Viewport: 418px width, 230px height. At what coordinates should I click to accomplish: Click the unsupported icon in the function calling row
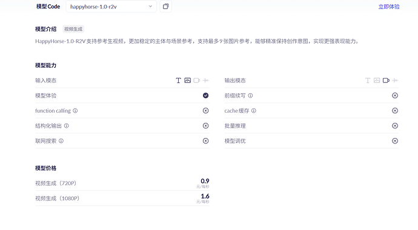point(205,111)
